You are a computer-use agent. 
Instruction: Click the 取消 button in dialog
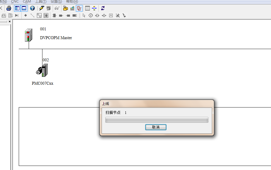[156, 127]
